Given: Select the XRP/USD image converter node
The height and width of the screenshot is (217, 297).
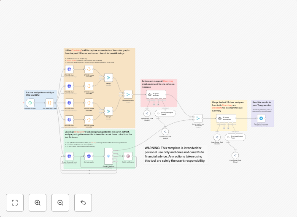Looking at the screenshot, I should point(89,119).
